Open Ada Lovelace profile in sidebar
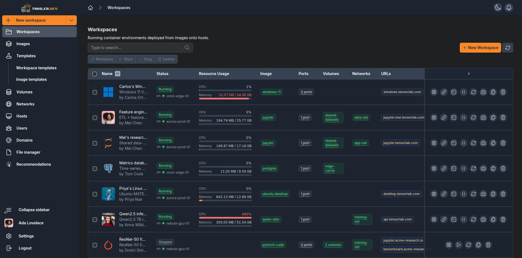The image size is (522, 258). pos(39,223)
